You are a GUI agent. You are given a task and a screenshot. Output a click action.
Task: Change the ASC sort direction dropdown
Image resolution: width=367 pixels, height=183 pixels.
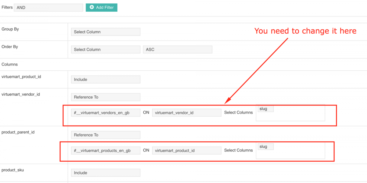pos(177,50)
